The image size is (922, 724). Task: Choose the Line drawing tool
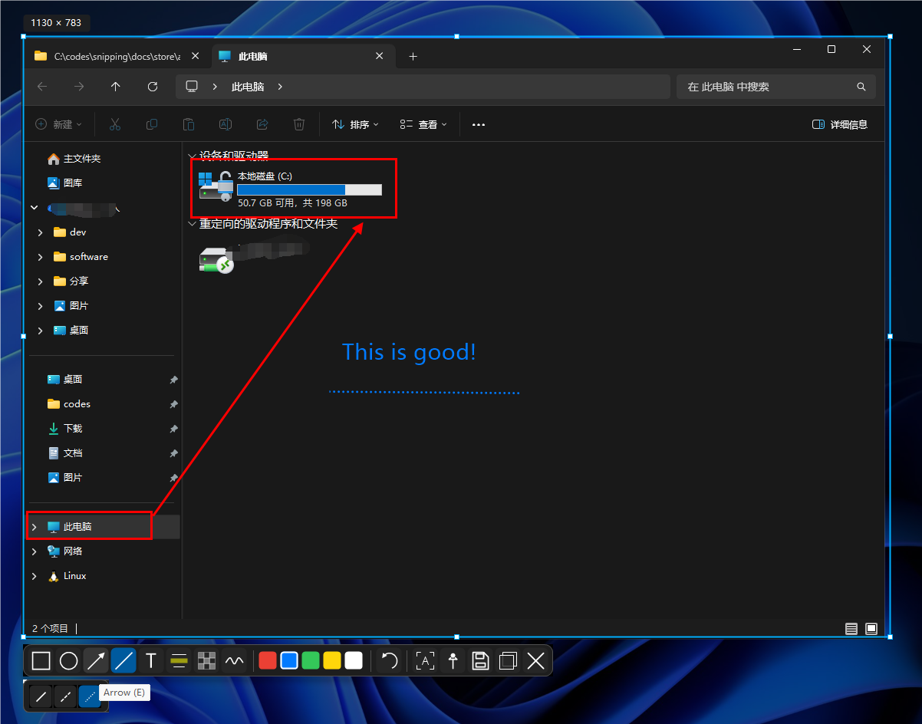(123, 660)
